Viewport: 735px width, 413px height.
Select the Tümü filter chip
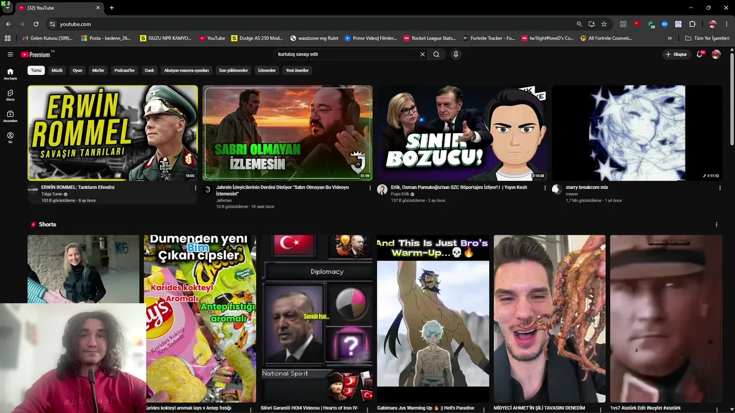coord(36,71)
